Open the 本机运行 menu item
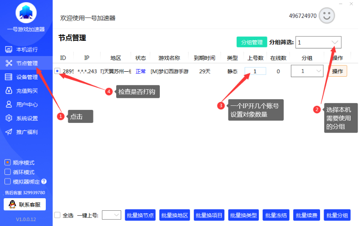The height and width of the screenshot is (226, 360). point(26,49)
